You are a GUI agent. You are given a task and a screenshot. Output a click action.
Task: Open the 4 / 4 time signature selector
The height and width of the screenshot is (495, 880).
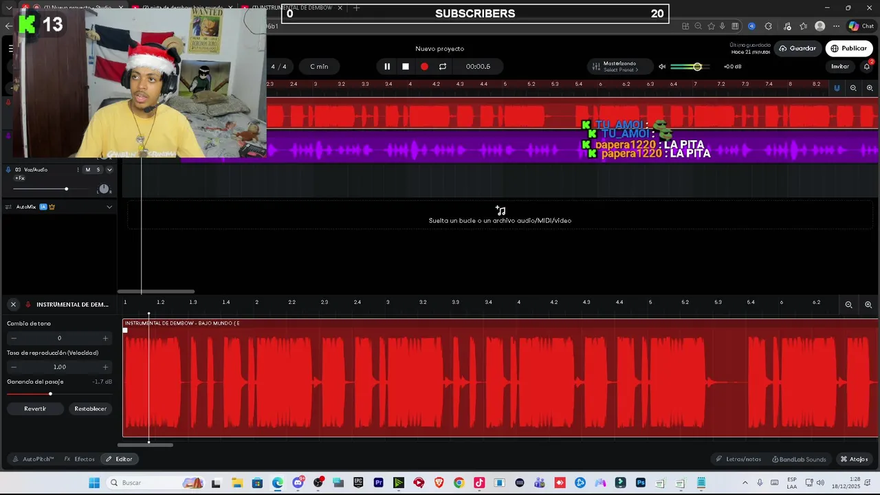pyautogui.click(x=278, y=67)
